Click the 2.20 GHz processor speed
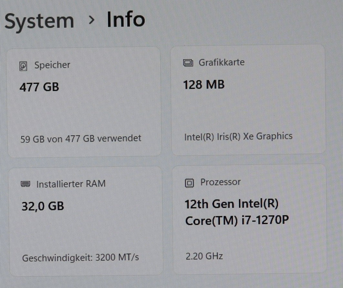The height and width of the screenshot is (288, 343). tap(204, 256)
